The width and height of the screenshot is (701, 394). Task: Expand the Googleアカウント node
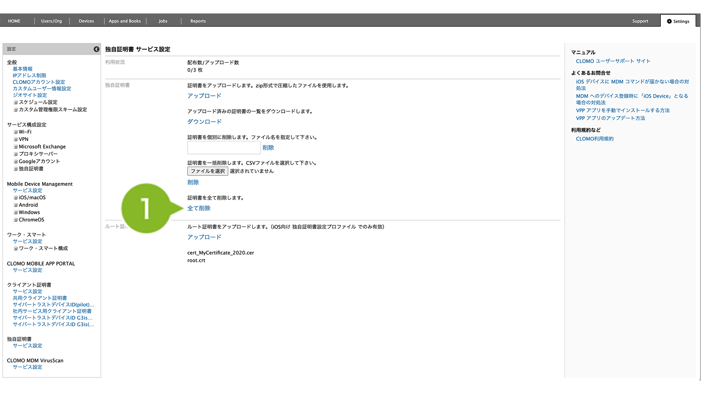coord(16,162)
